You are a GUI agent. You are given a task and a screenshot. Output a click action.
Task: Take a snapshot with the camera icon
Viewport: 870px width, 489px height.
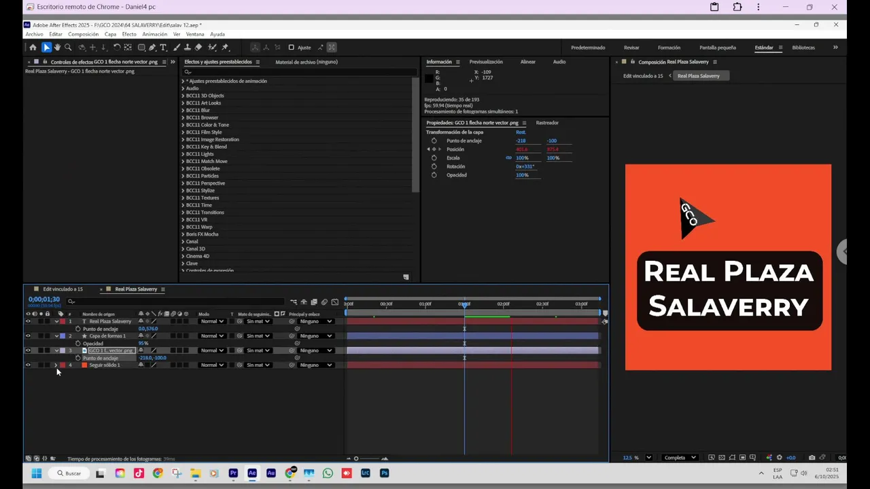812,458
